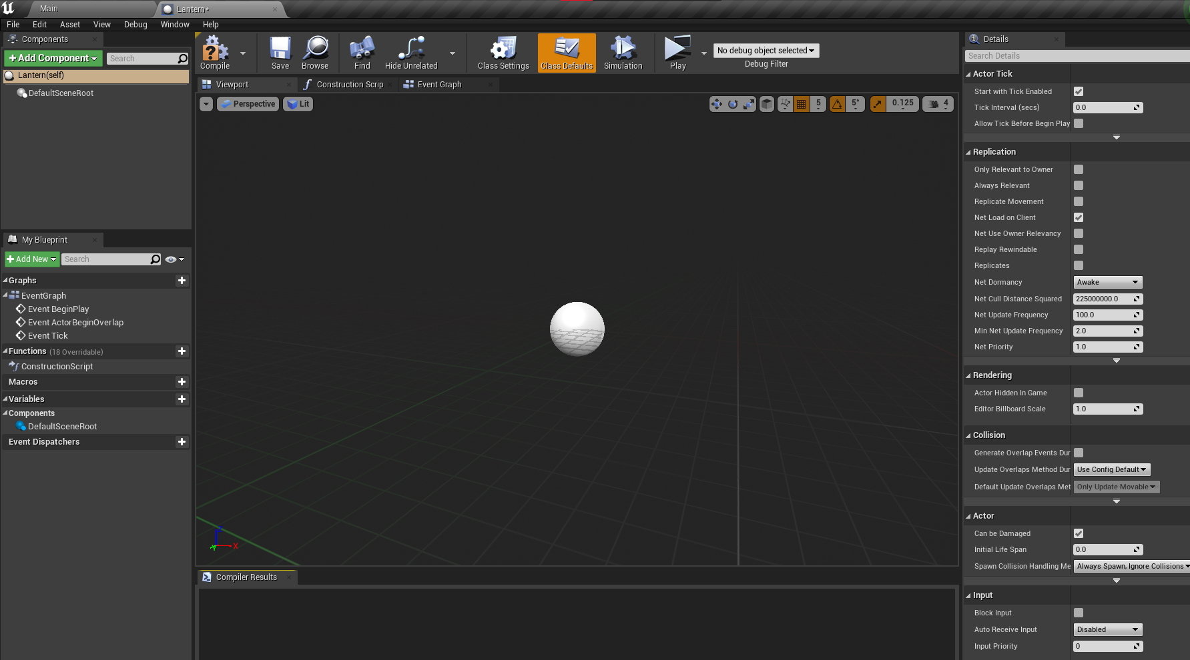Open the Net Dormancy dropdown
This screenshot has width=1190, height=660.
[x=1107, y=282]
